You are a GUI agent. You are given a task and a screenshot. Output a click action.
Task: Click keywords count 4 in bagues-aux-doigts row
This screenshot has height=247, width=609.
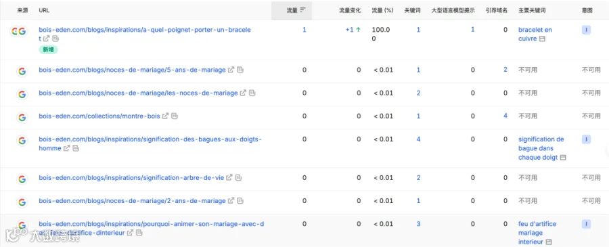click(x=418, y=139)
